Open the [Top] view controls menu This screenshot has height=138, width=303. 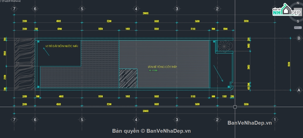pyautogui.click(x=5, y=1)
